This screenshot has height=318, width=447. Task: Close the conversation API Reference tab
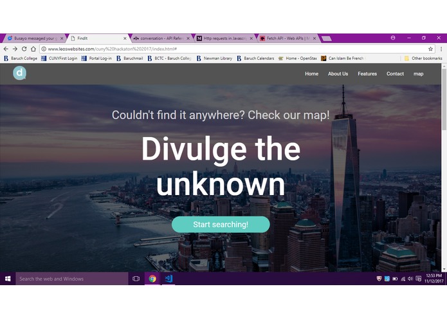click(x=188, y=38)
